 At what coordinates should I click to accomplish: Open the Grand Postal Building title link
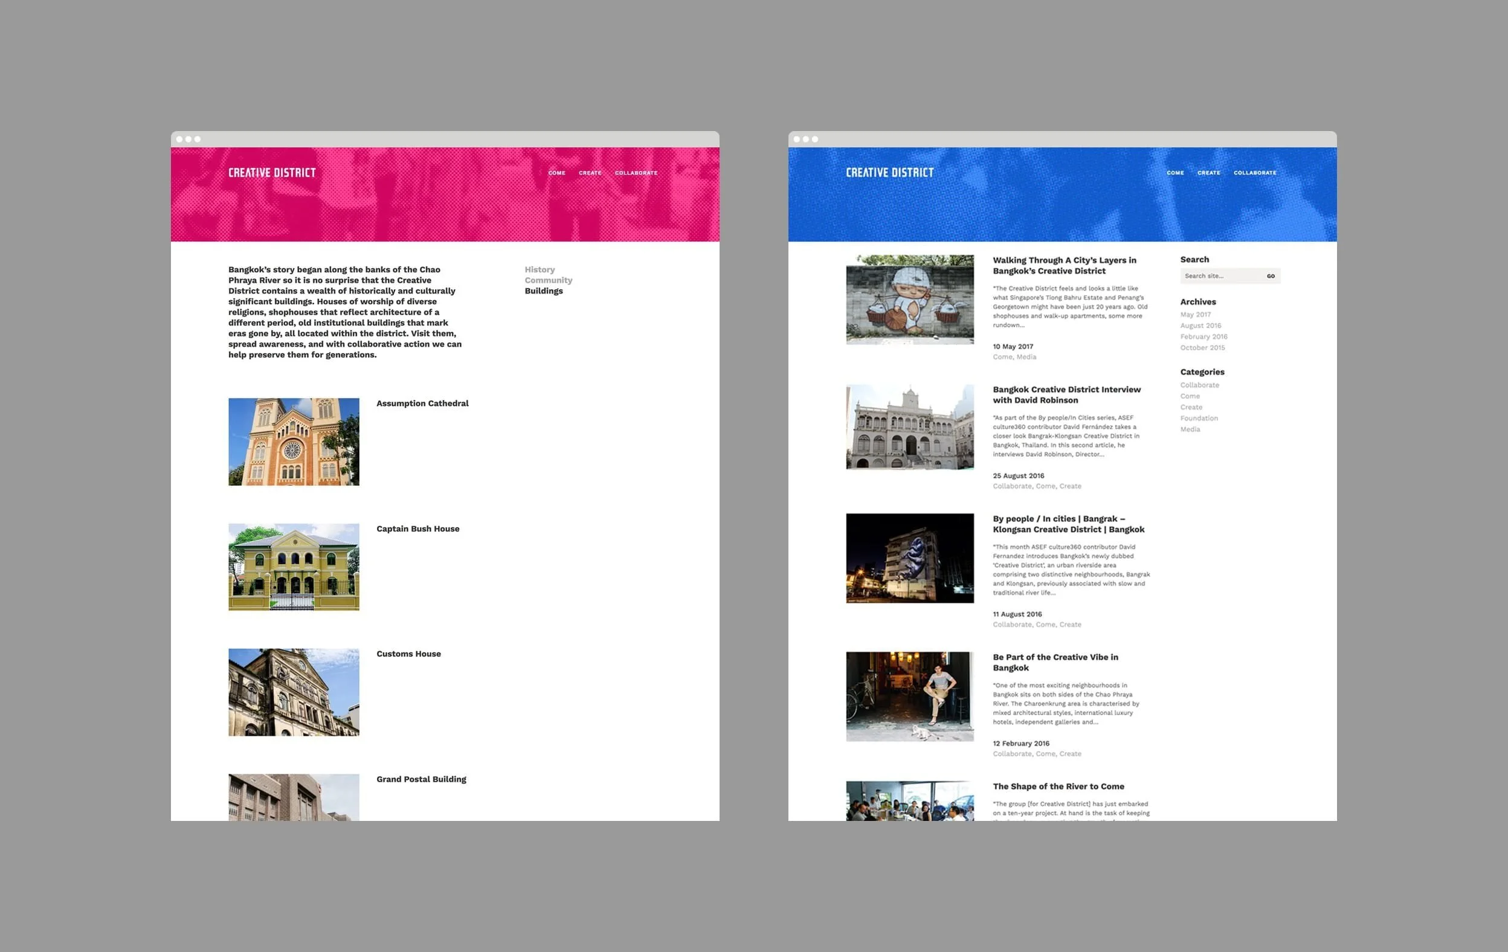(x=421, y=779)
